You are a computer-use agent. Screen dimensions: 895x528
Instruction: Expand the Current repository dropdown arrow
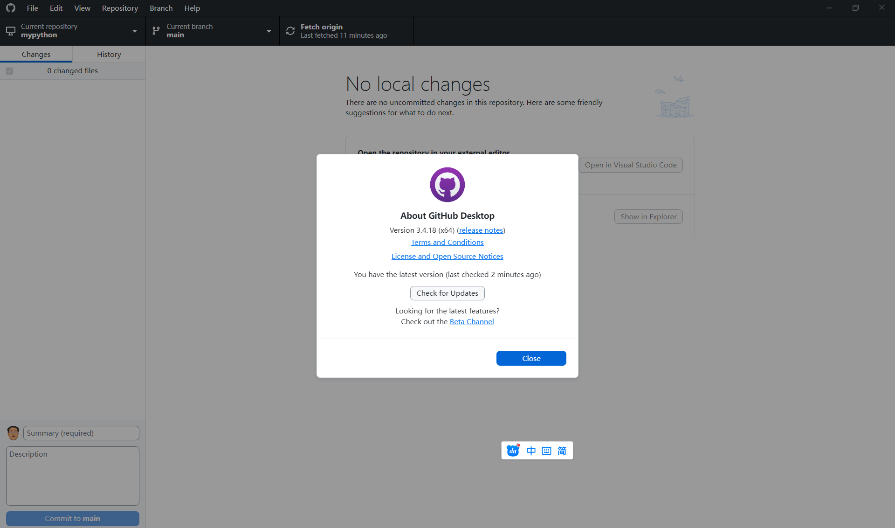click(x=135, y=31)
